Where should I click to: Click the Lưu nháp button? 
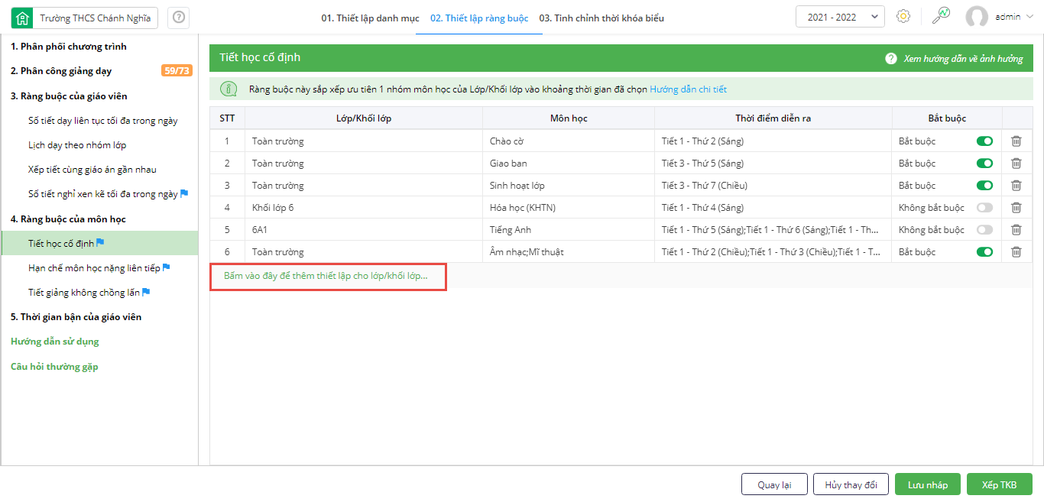click(x=928, y=484)
